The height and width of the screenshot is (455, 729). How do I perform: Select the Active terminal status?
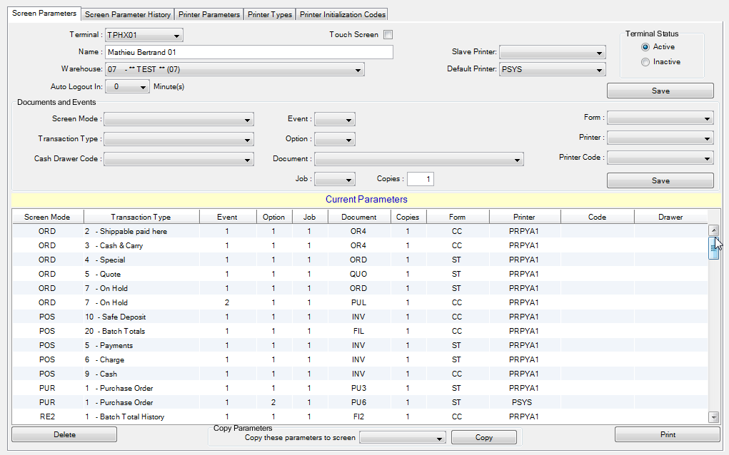(645, 47)
